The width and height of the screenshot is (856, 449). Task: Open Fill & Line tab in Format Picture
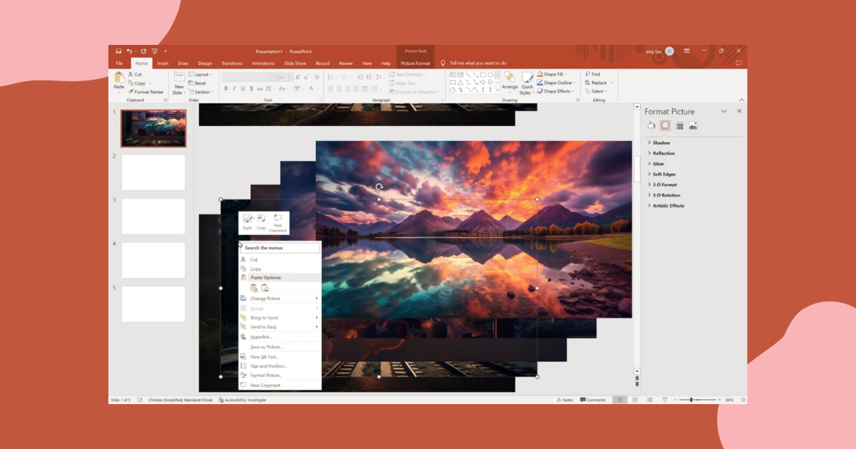pos(651,125)
